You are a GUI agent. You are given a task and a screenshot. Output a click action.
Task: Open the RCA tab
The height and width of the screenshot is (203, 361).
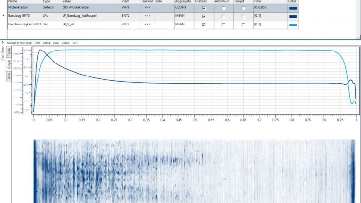(x=9, y=76)
